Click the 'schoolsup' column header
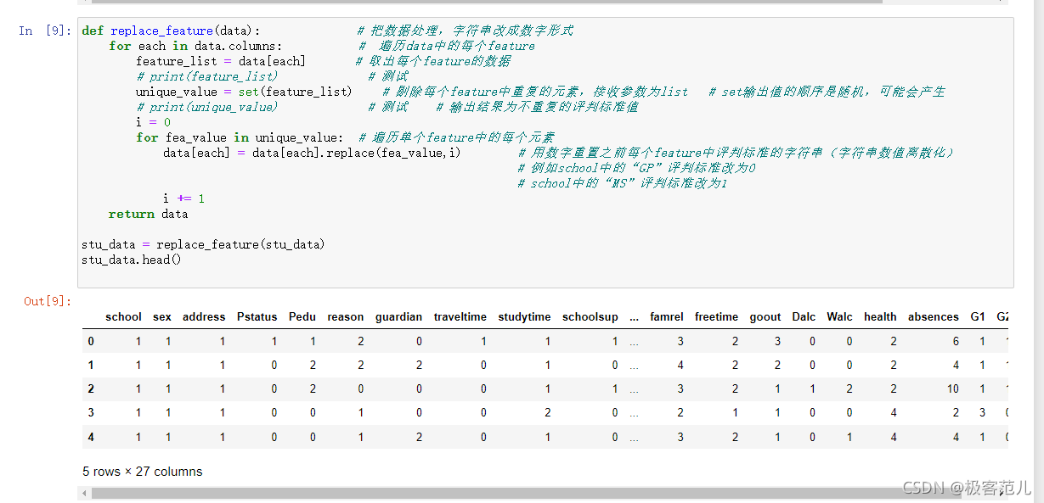 [590, 316]
